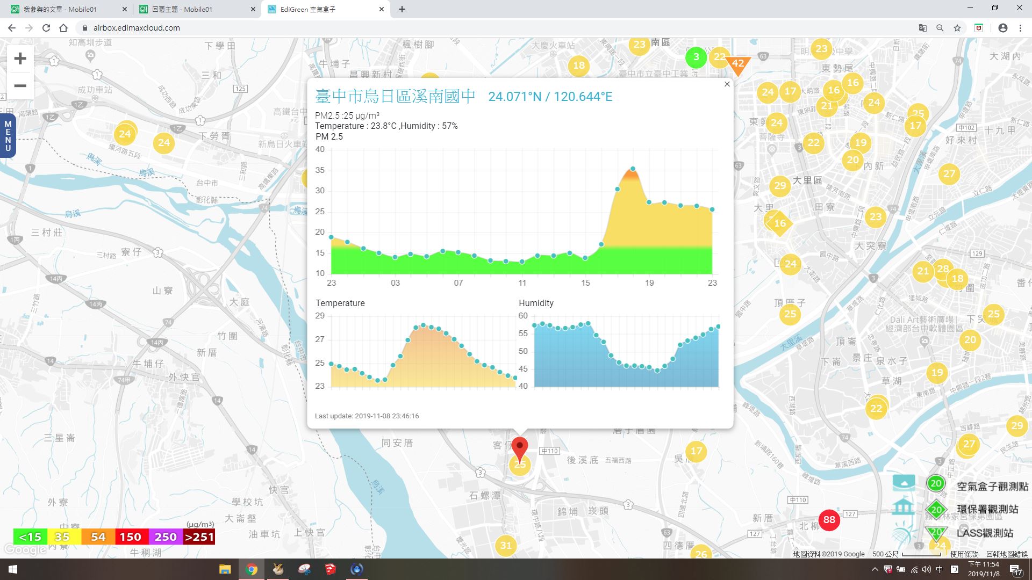The image size is (1032, 580).
Task: Click the orange 54 legend swatch
Action: coord(98,536)
